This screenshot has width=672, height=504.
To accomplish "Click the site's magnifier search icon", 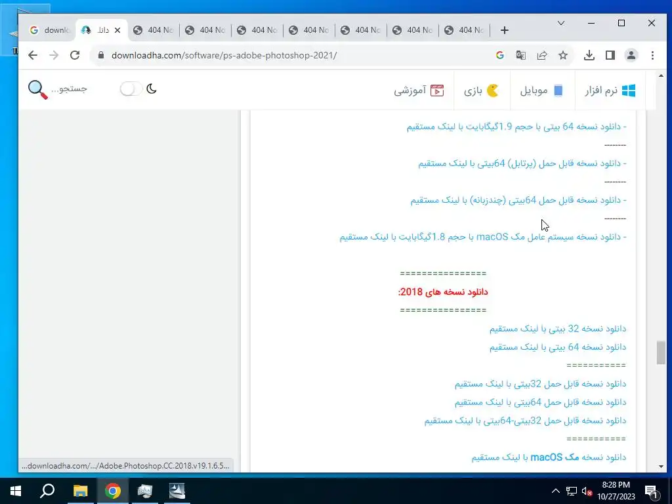I will pyautogui.click(x=37, y=89).
